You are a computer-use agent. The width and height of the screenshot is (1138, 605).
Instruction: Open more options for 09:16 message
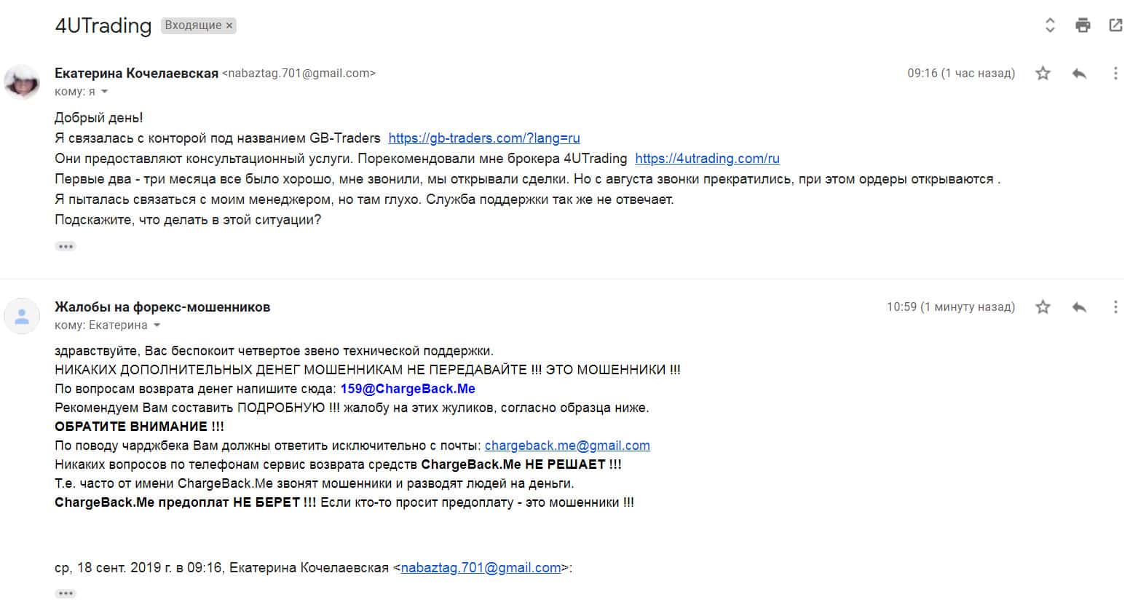click(x=1115, y=73)
